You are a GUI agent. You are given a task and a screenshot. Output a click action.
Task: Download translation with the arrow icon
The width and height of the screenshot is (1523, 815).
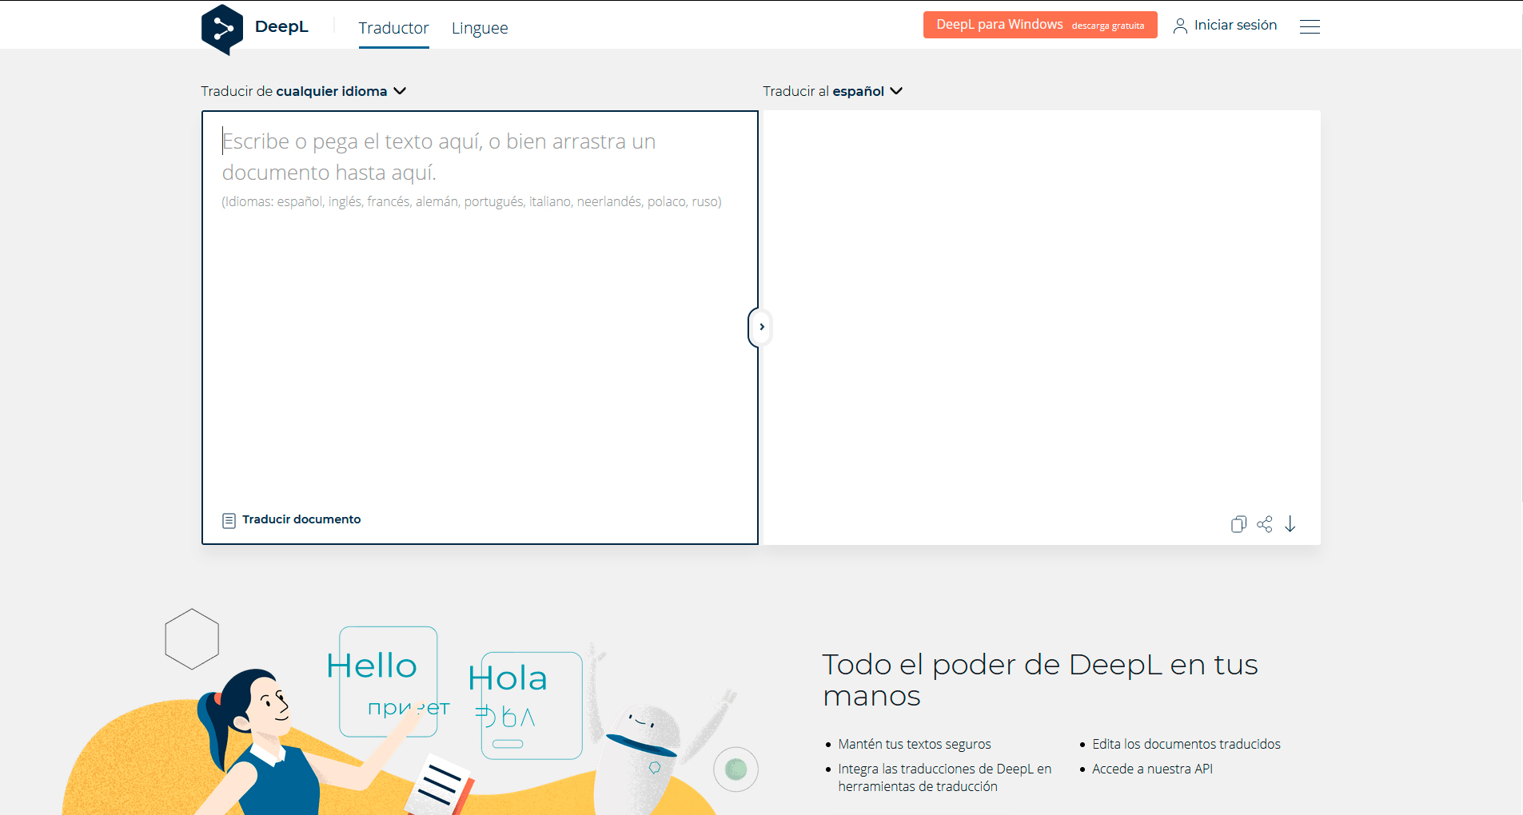(x=1290, y=524)
